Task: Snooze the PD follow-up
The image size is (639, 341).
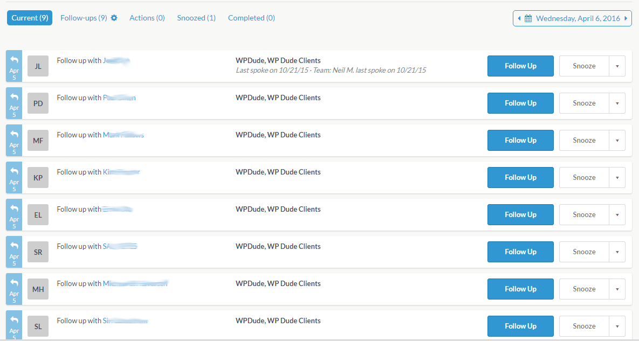Action: coord(584,103)
